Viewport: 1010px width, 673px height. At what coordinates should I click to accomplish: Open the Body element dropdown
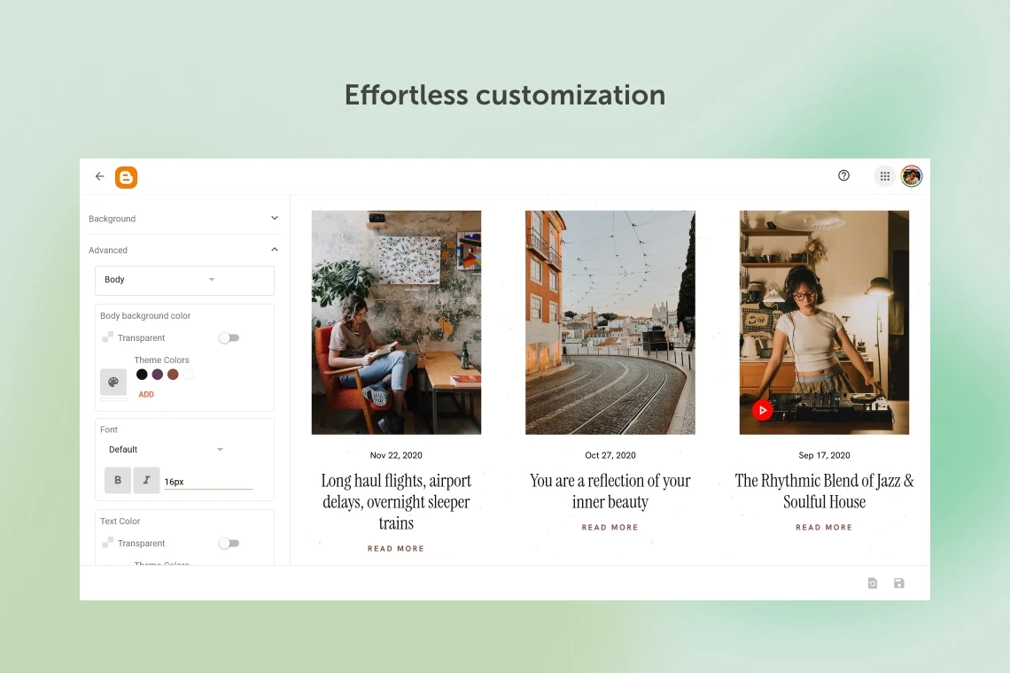pyautogui.click(x=184, y=280)
